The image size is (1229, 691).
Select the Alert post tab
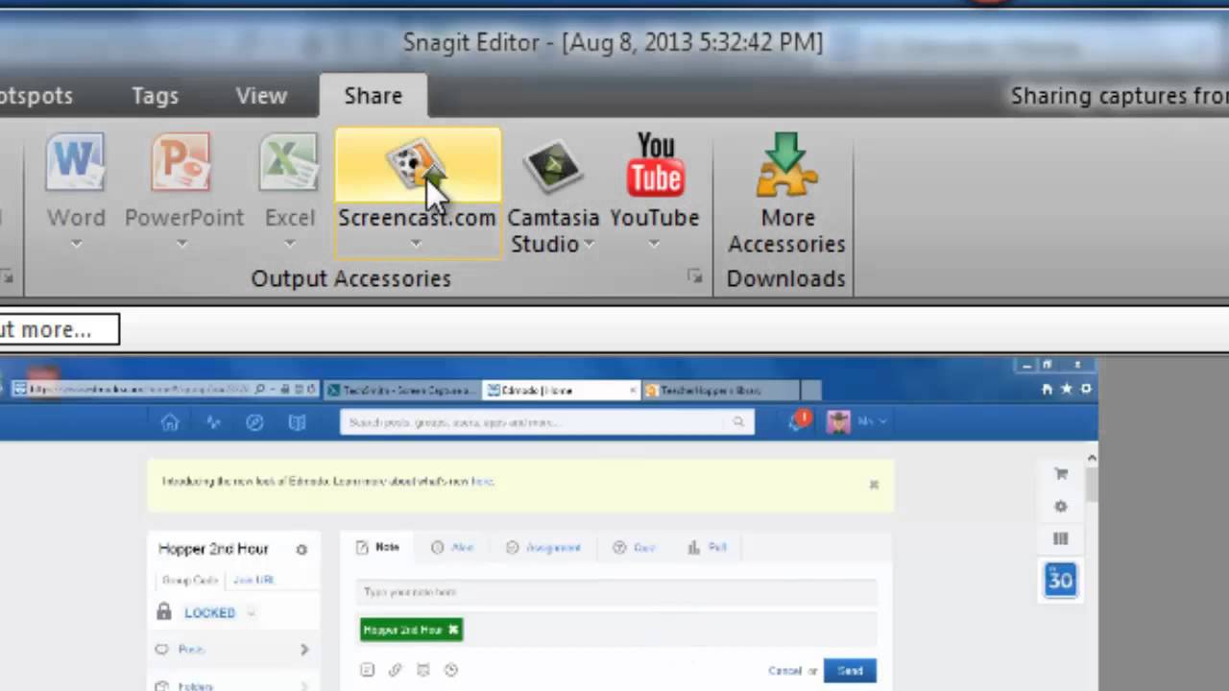click(x=452, y=547)
